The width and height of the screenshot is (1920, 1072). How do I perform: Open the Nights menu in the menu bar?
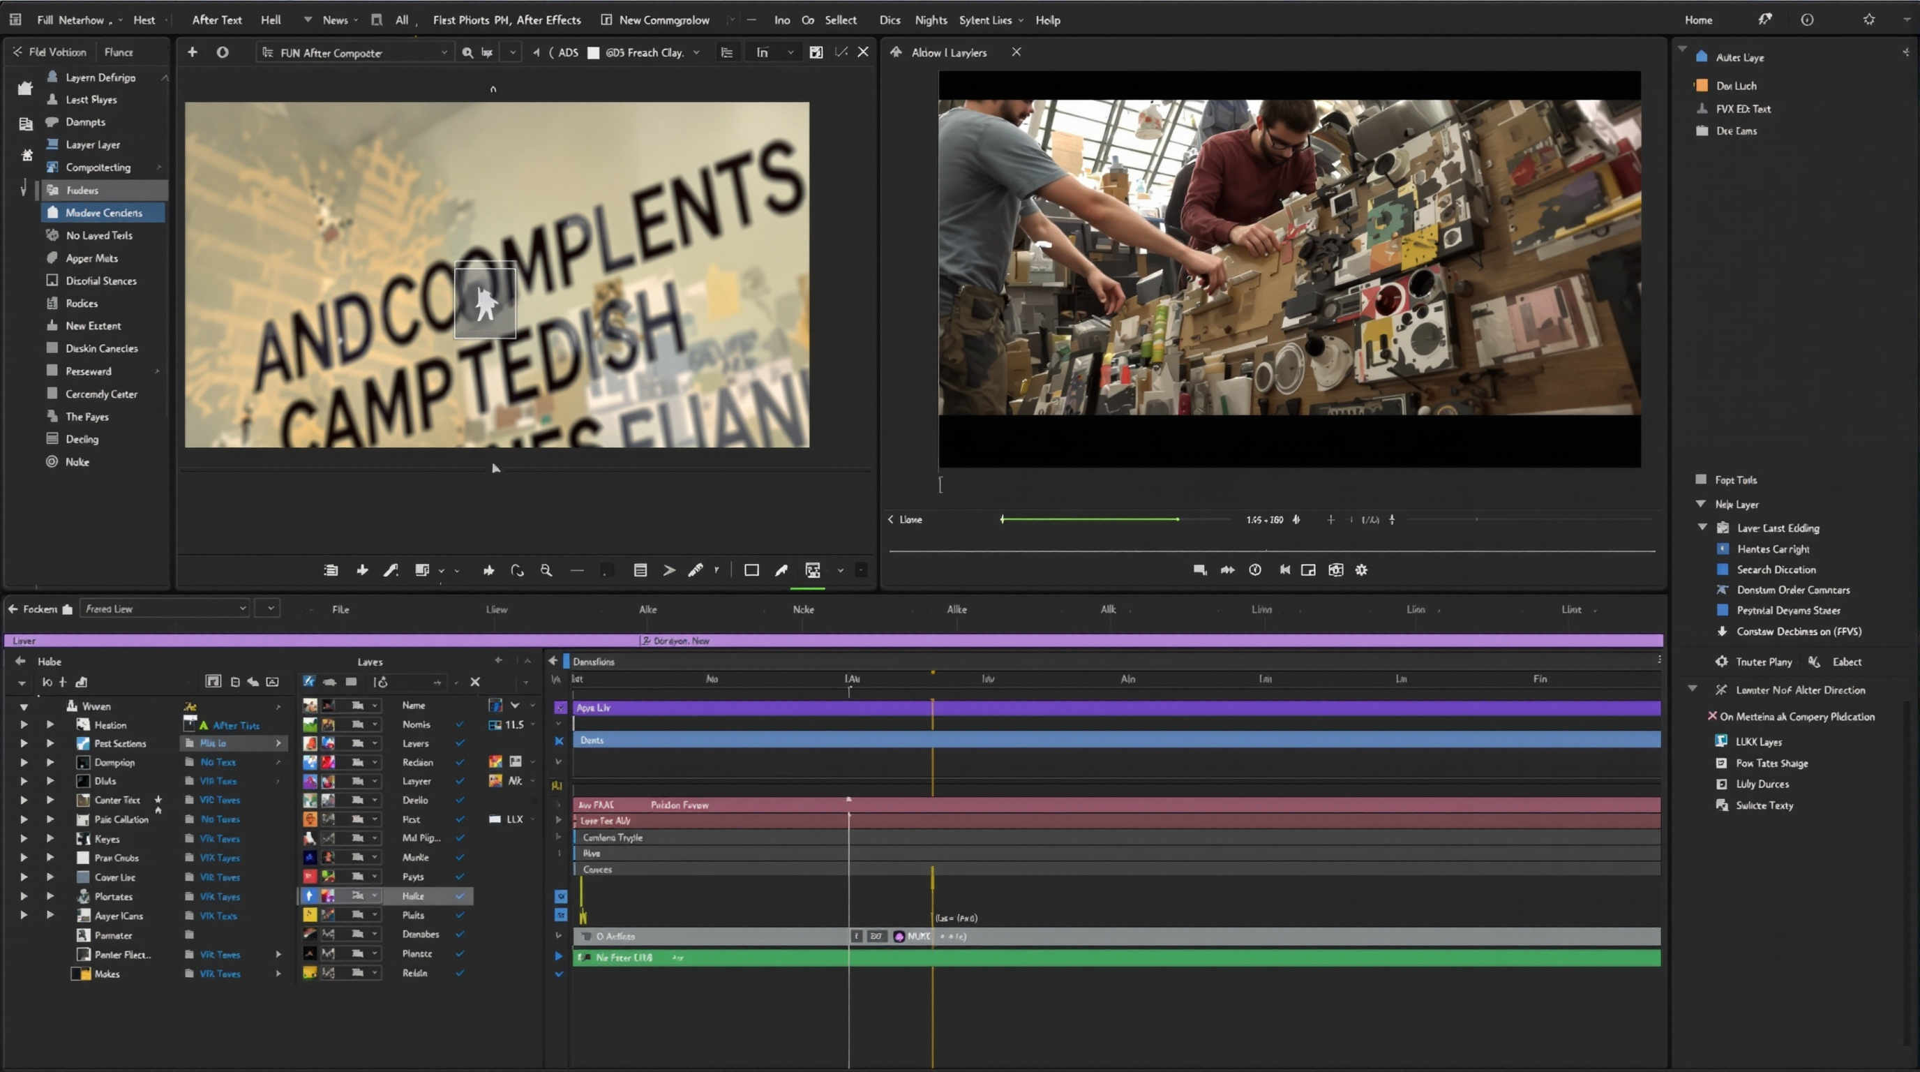click(x=931, y=20)
